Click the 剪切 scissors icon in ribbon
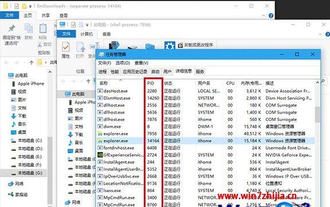Screen dimensions: 330x207 40,44
